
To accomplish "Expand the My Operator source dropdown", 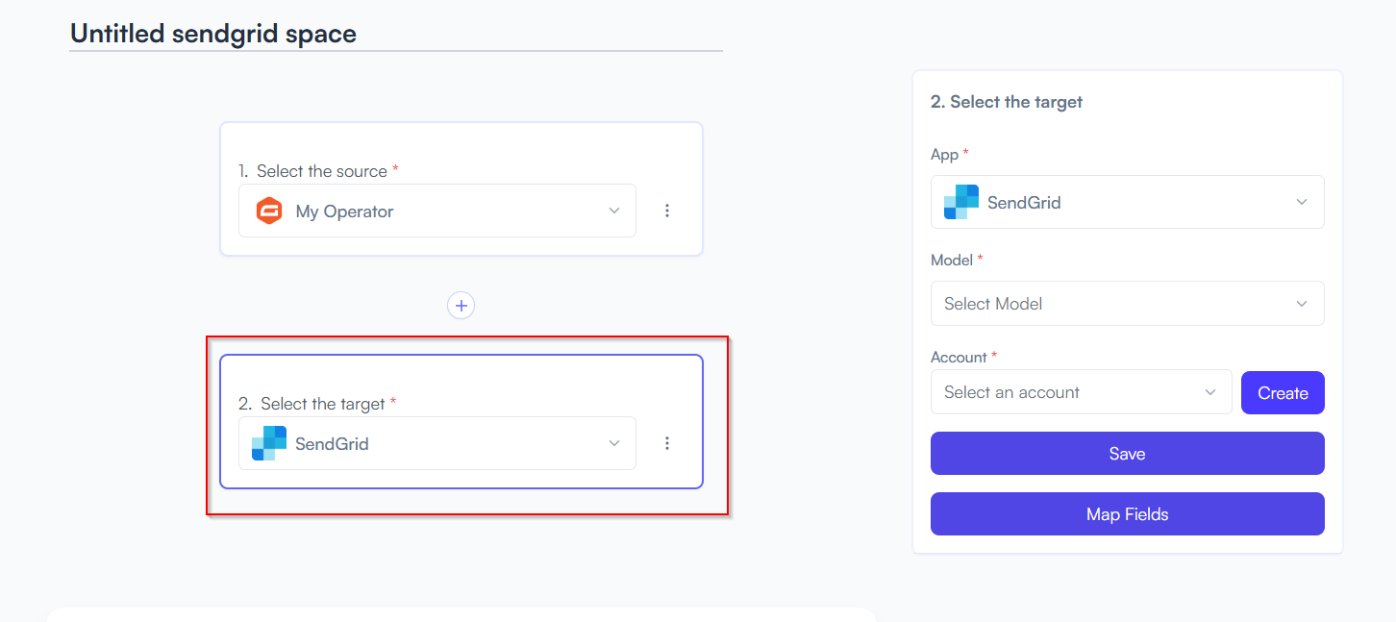I will [x=437, y=211].
